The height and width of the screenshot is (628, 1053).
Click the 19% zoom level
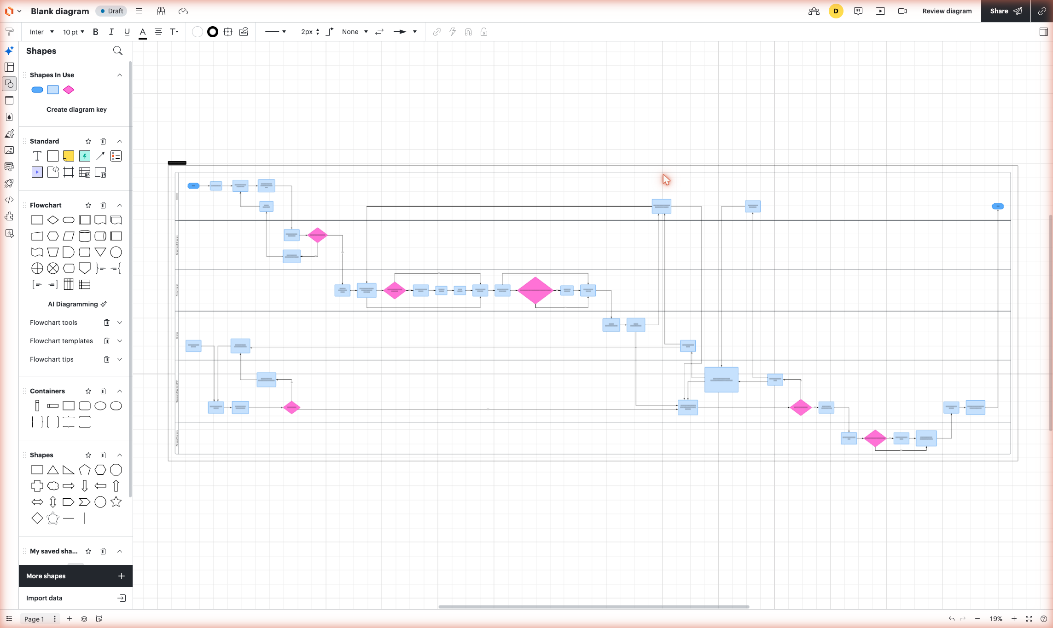996,619
